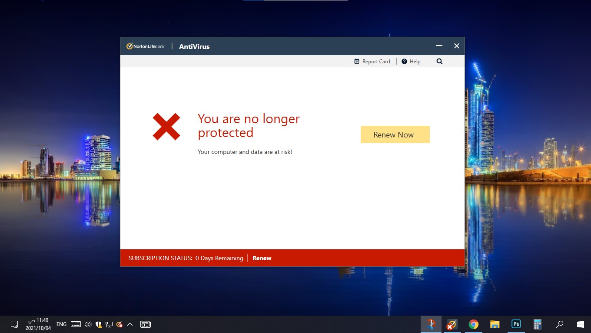This screenshot has height=333, width=591.
Task: Switch to Photoshop in the taskbar
Action: click(516, 324)
